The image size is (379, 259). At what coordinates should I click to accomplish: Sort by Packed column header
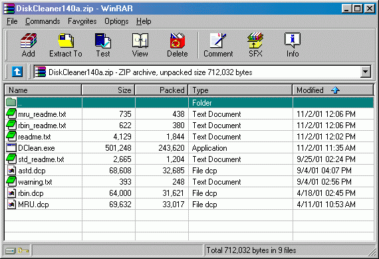[162, 90]
